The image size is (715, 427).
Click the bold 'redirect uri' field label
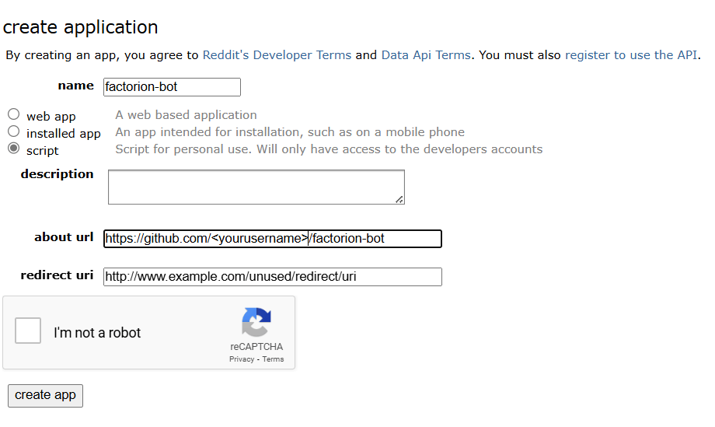(57, 275)
